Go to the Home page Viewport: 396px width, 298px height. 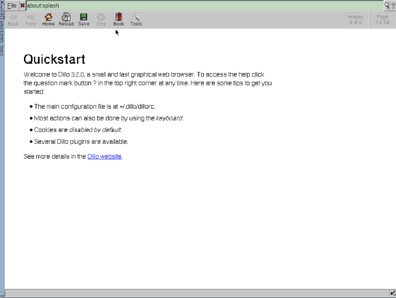(48, 20)
